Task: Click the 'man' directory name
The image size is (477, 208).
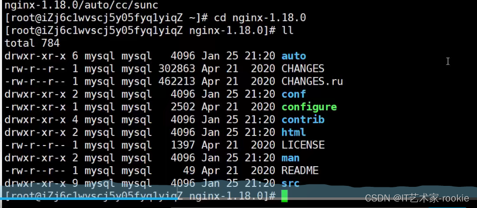Action: [290, 158]
